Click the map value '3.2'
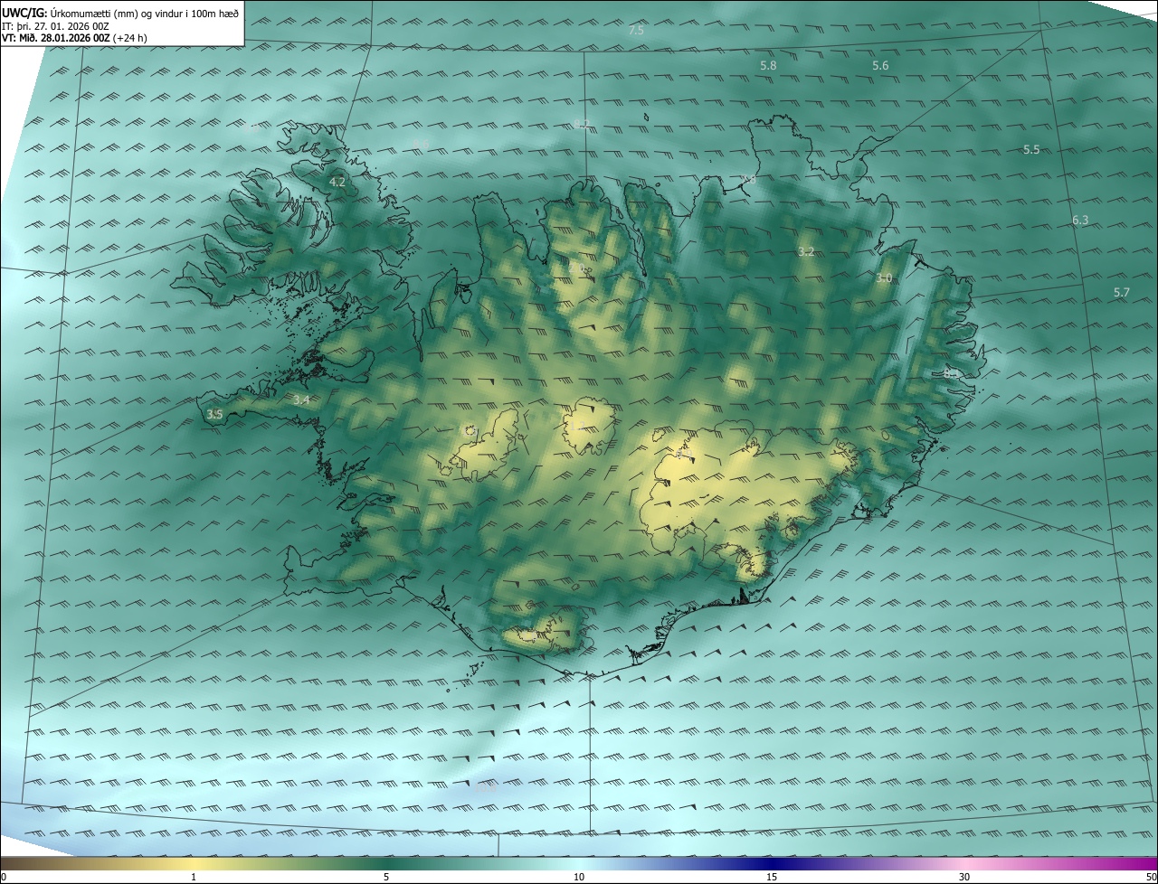This screenshot has height=884, width=1158. [x=806, y=252]
